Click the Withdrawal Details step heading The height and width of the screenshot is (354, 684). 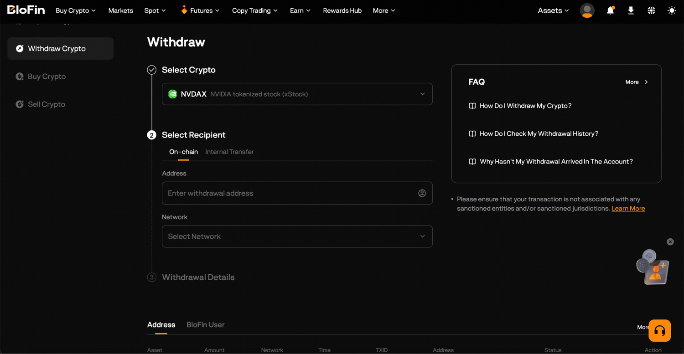(198, 277)
